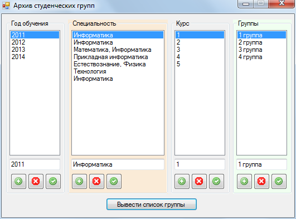Add a new group in Группы panel
Screen dimensions: 296x219
click(x=244, y=182)
